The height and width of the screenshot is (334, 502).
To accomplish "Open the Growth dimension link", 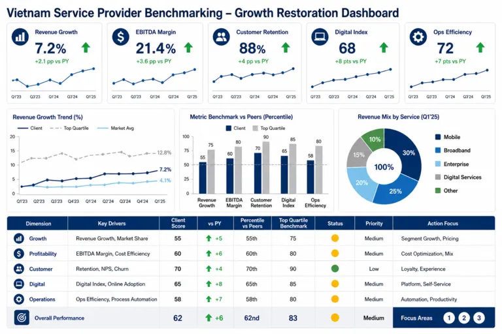I will pyautogui.click(x=38, y=239).
